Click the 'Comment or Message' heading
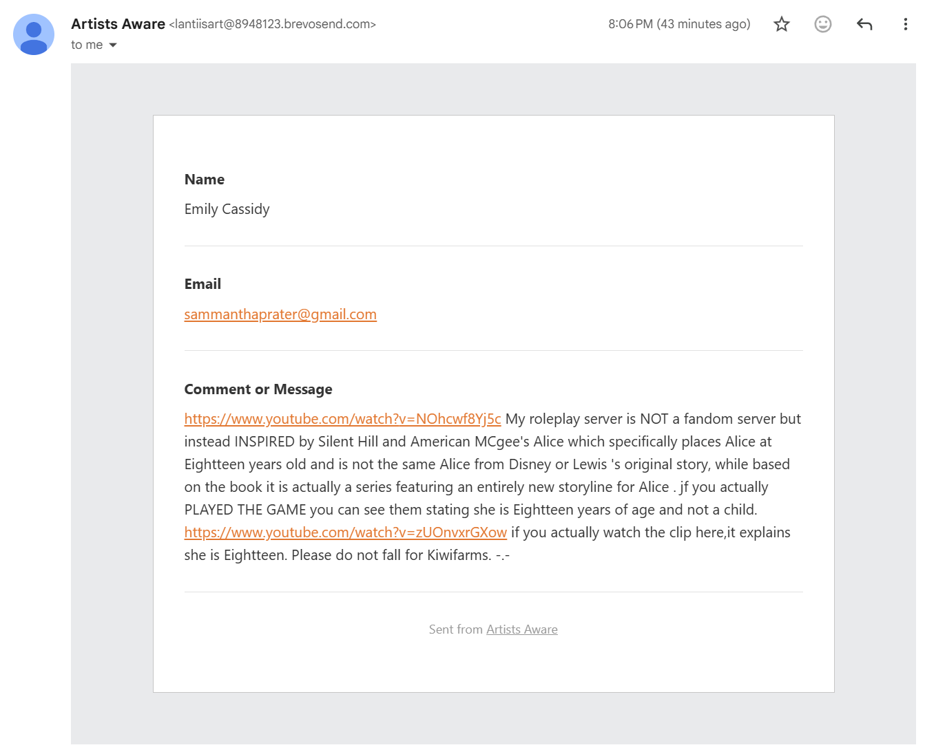Viewport: 925px width, 754px height. point(258,389)
